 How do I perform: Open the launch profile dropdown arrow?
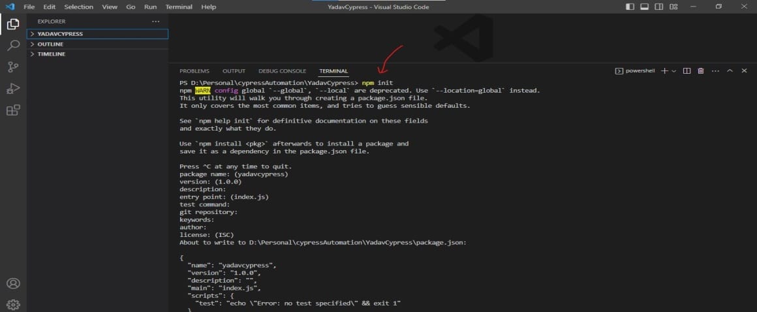point(674,71)
